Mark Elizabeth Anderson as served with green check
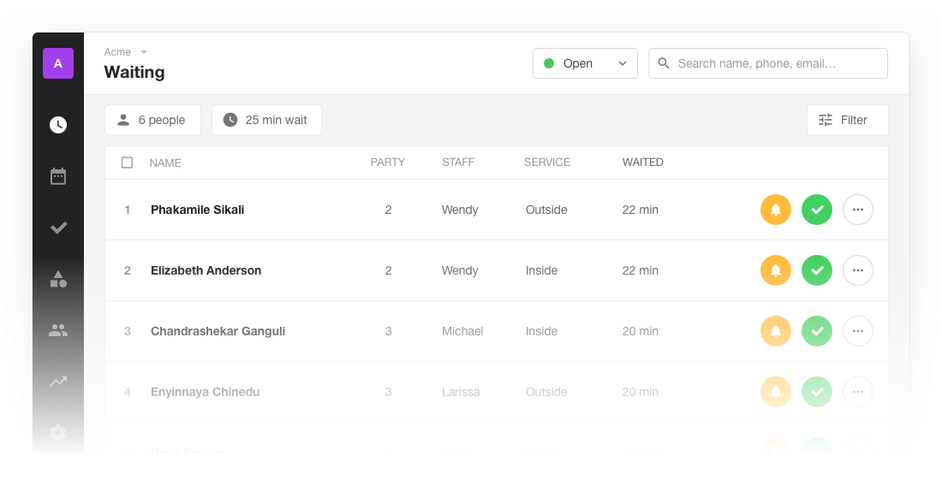This screenshot has height=485, width=942. point(817,270)
